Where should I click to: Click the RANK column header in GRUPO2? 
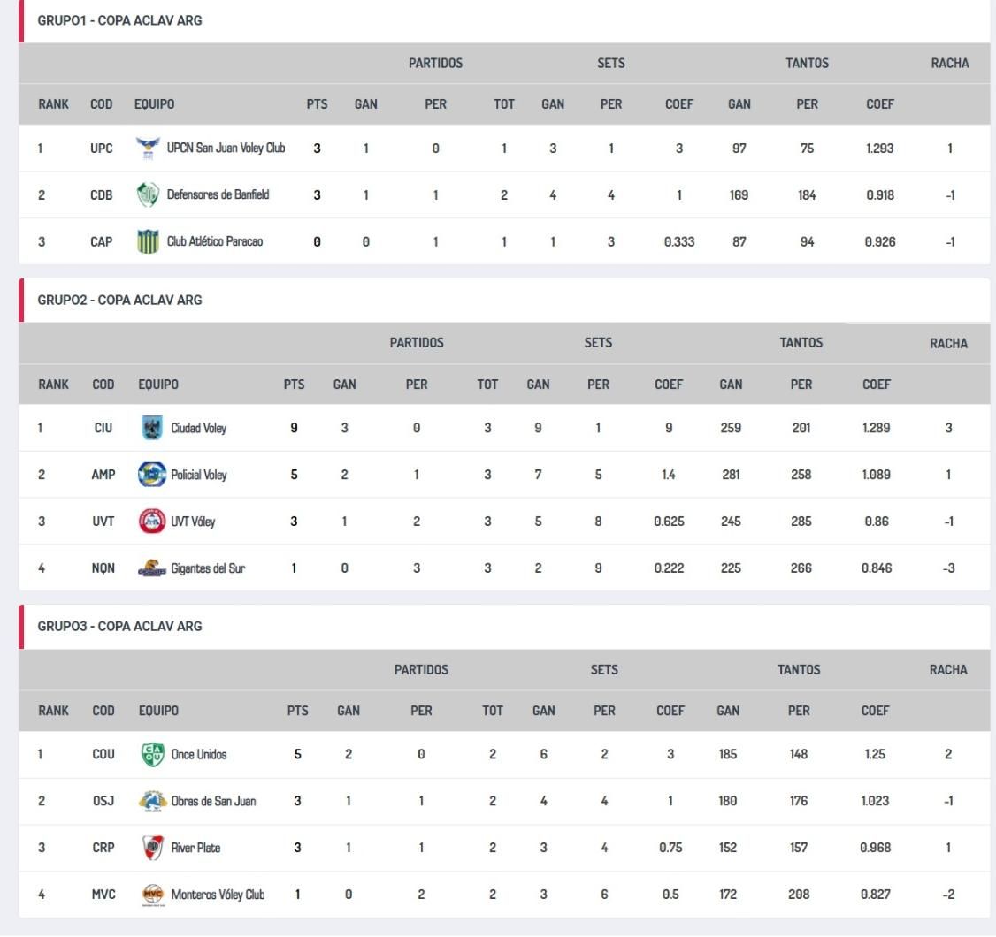[x=53, y=385]
